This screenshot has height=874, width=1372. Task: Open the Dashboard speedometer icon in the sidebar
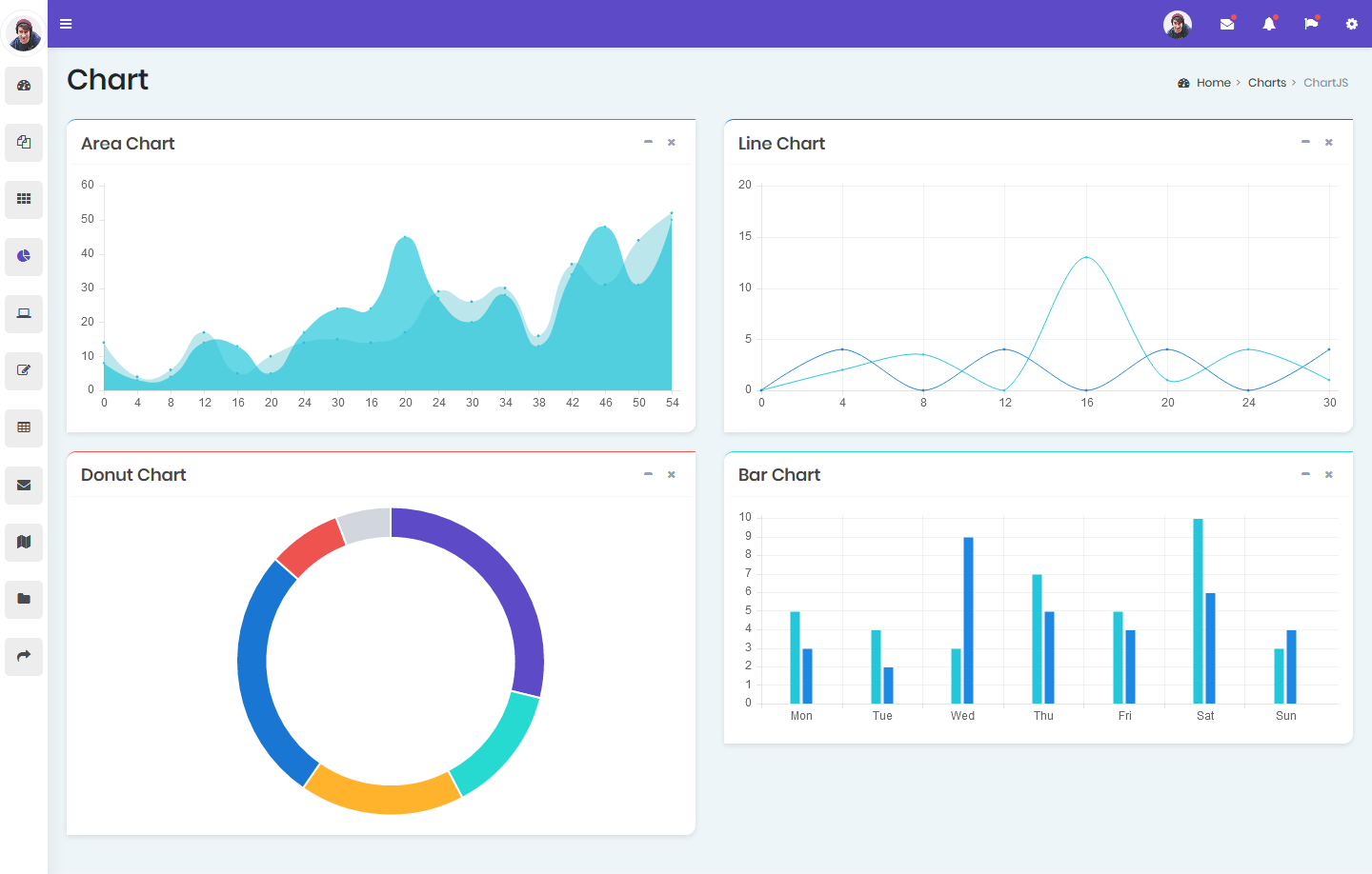[24, 86]
